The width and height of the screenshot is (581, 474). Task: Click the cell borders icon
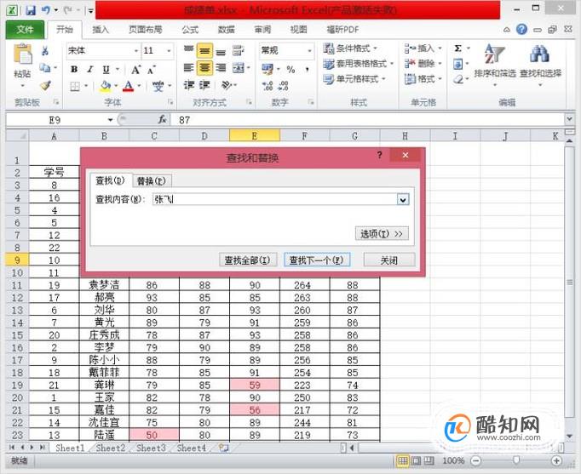pos(75,86)
